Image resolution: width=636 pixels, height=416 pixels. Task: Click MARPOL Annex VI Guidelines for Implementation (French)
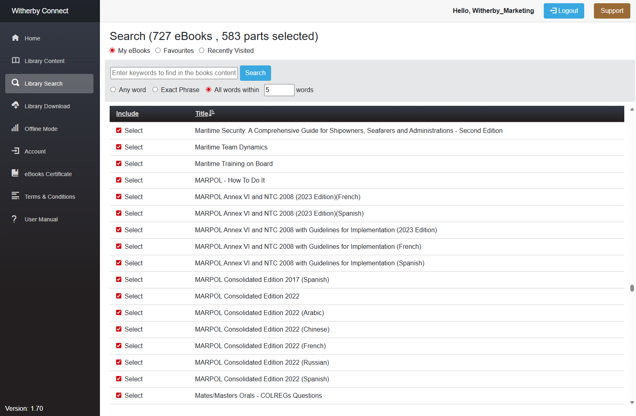[x=308, y=246]
